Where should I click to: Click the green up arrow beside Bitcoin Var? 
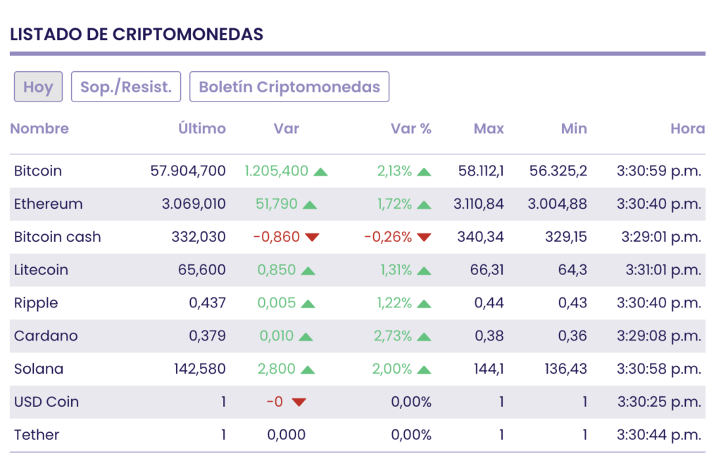click(x=320, y=171)
